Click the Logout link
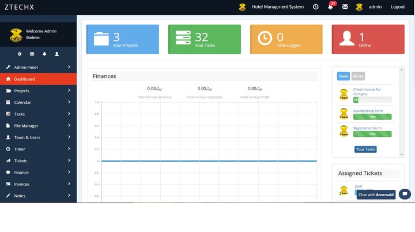This screenshot has width=415, height=232. coord(398,7)
